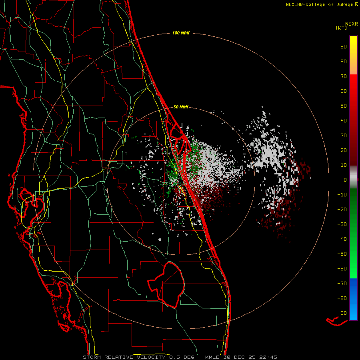Screen dimensions: 360x360
Task: Click the yellow top segment of color bar
Action: tap(353, 55)
